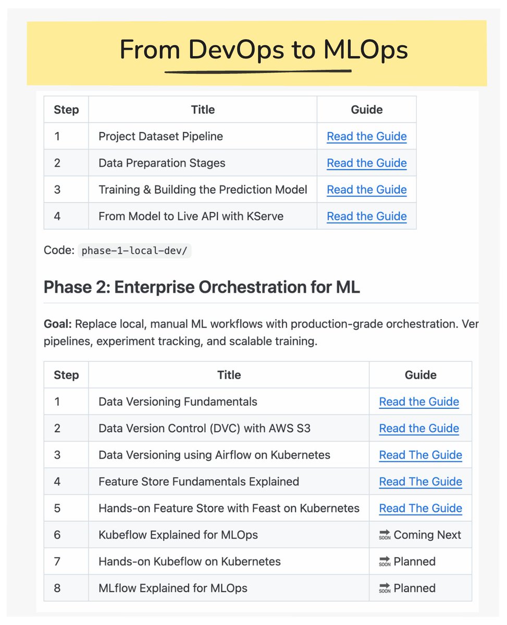This screenshot has width=507, height=625.
Task: Open the Feast on Kubernetes guide link
Action: (x=421, y=508)
